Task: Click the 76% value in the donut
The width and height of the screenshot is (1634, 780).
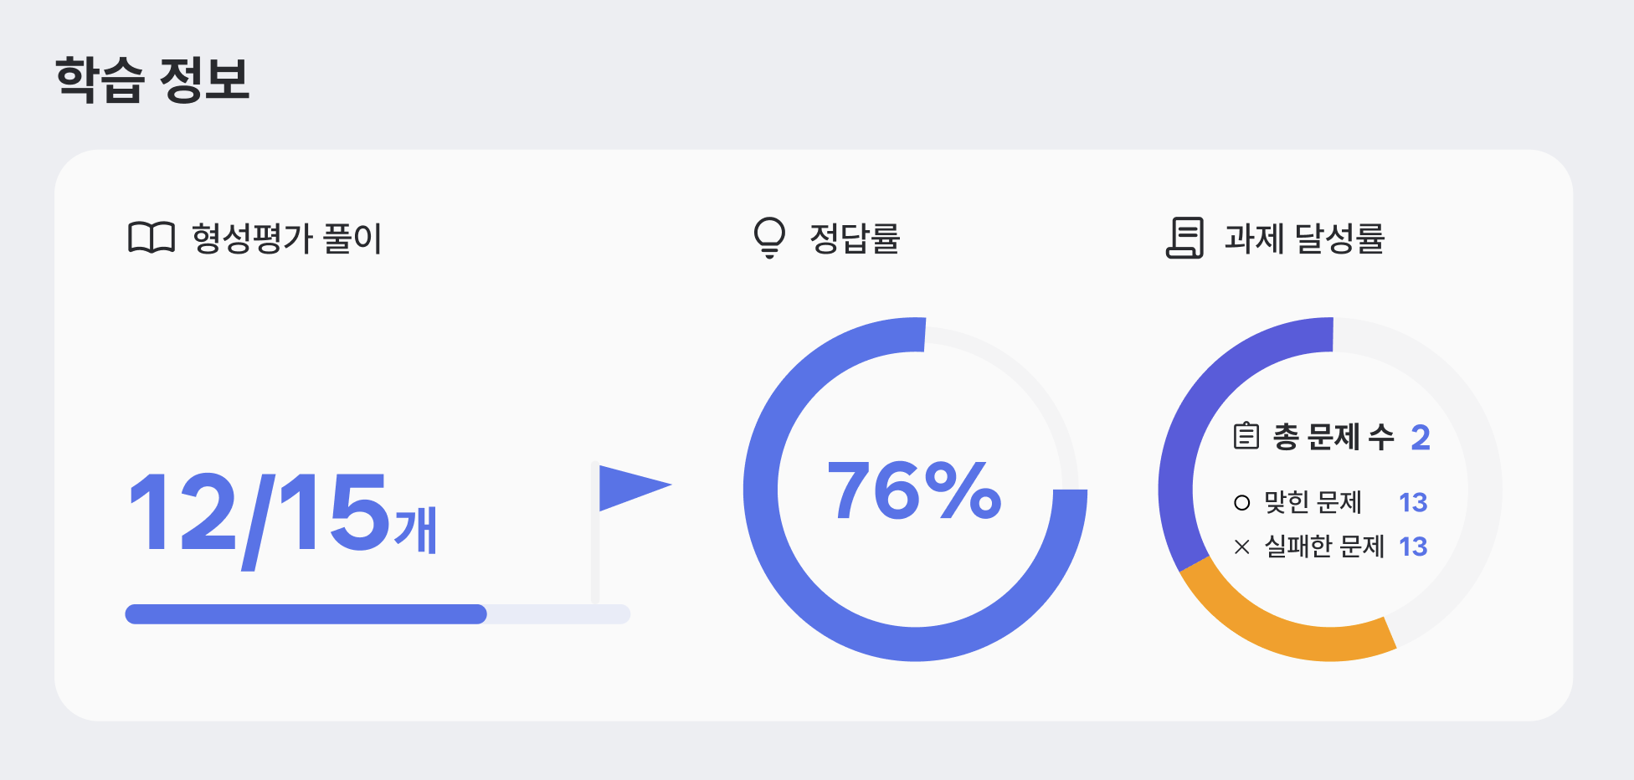Action: pyautogui.click(x=914, y=490)
